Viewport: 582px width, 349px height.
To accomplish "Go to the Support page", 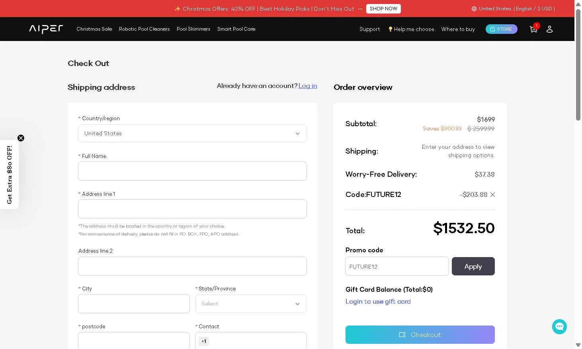I will 369,29.
